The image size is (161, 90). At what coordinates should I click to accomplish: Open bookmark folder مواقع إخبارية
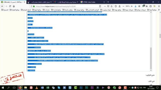tap(56, 10)
